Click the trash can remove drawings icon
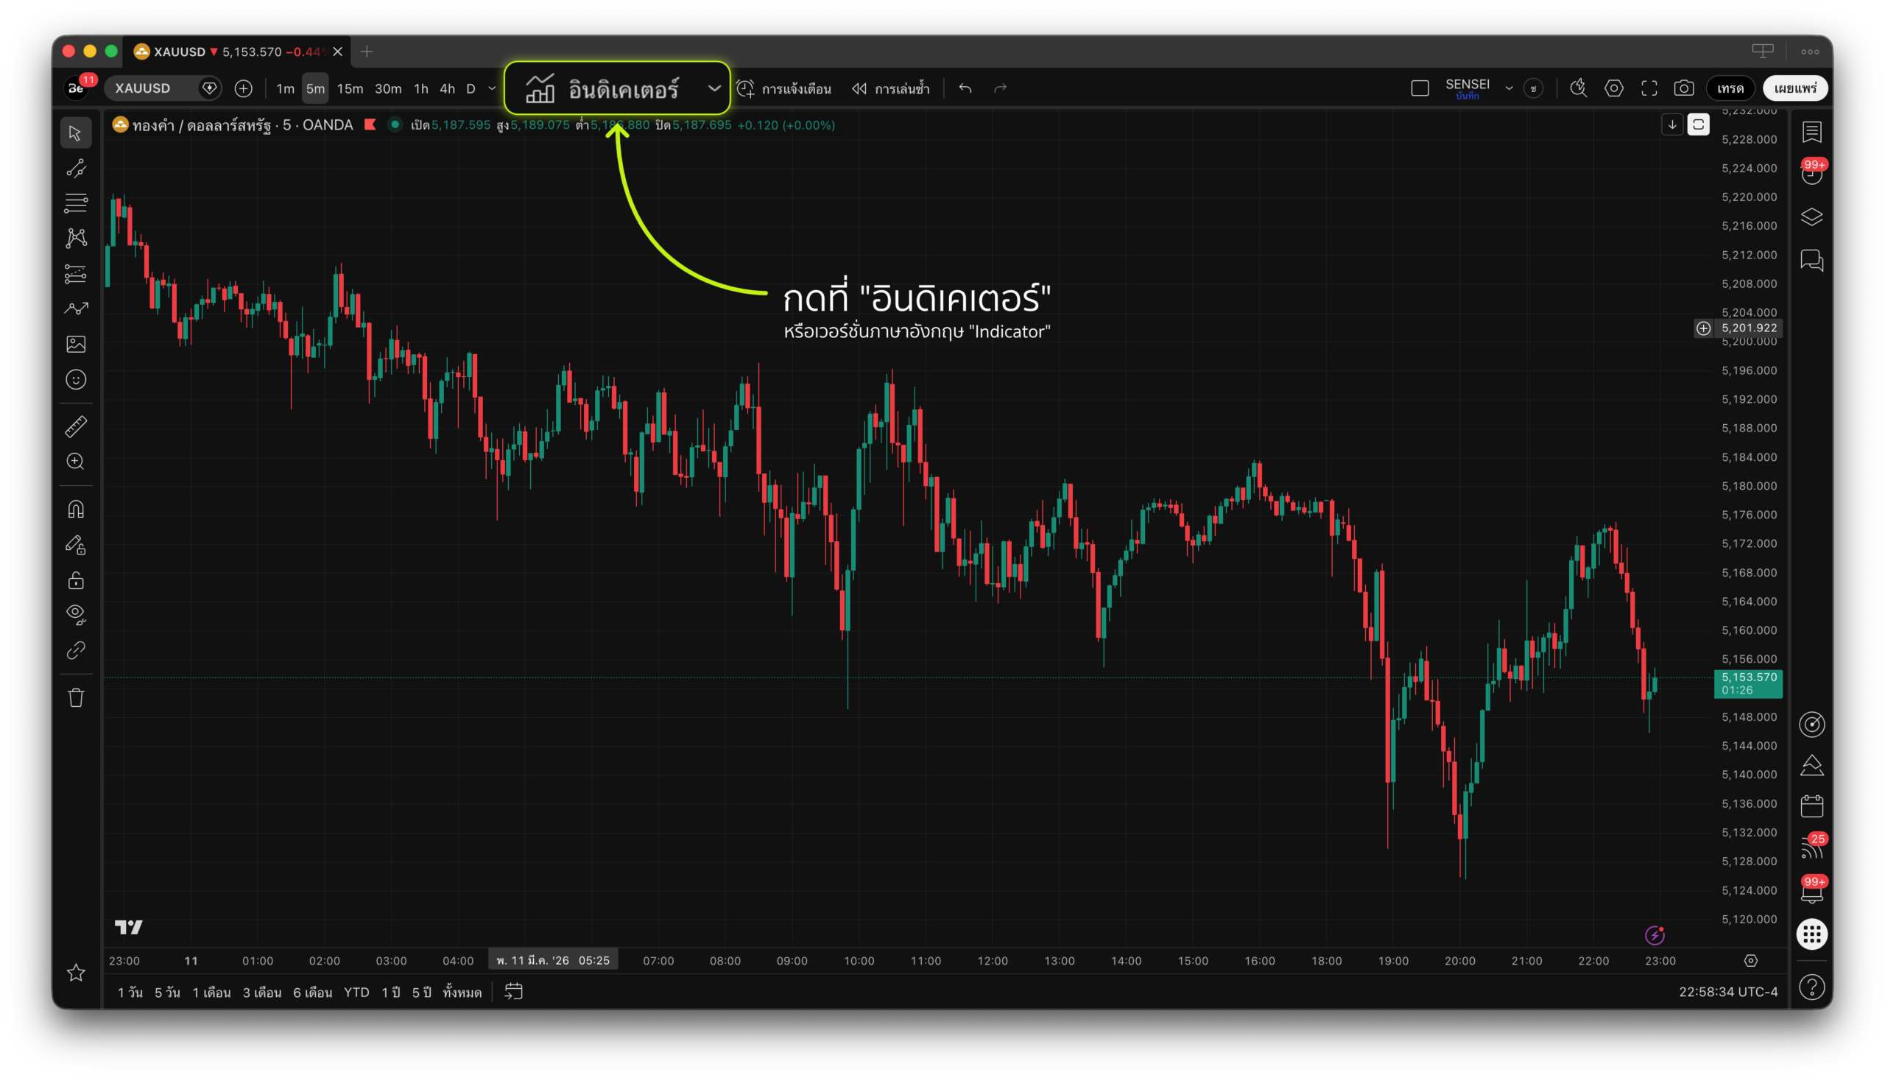Screen dimensions: 1885x1078 [76, 697]
